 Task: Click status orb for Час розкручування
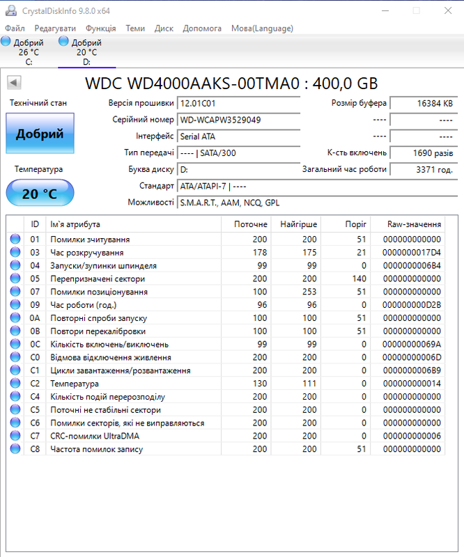pos(15,252)
